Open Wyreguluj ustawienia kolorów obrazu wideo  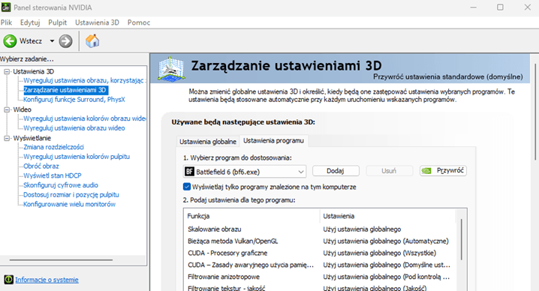pos(85,118)
